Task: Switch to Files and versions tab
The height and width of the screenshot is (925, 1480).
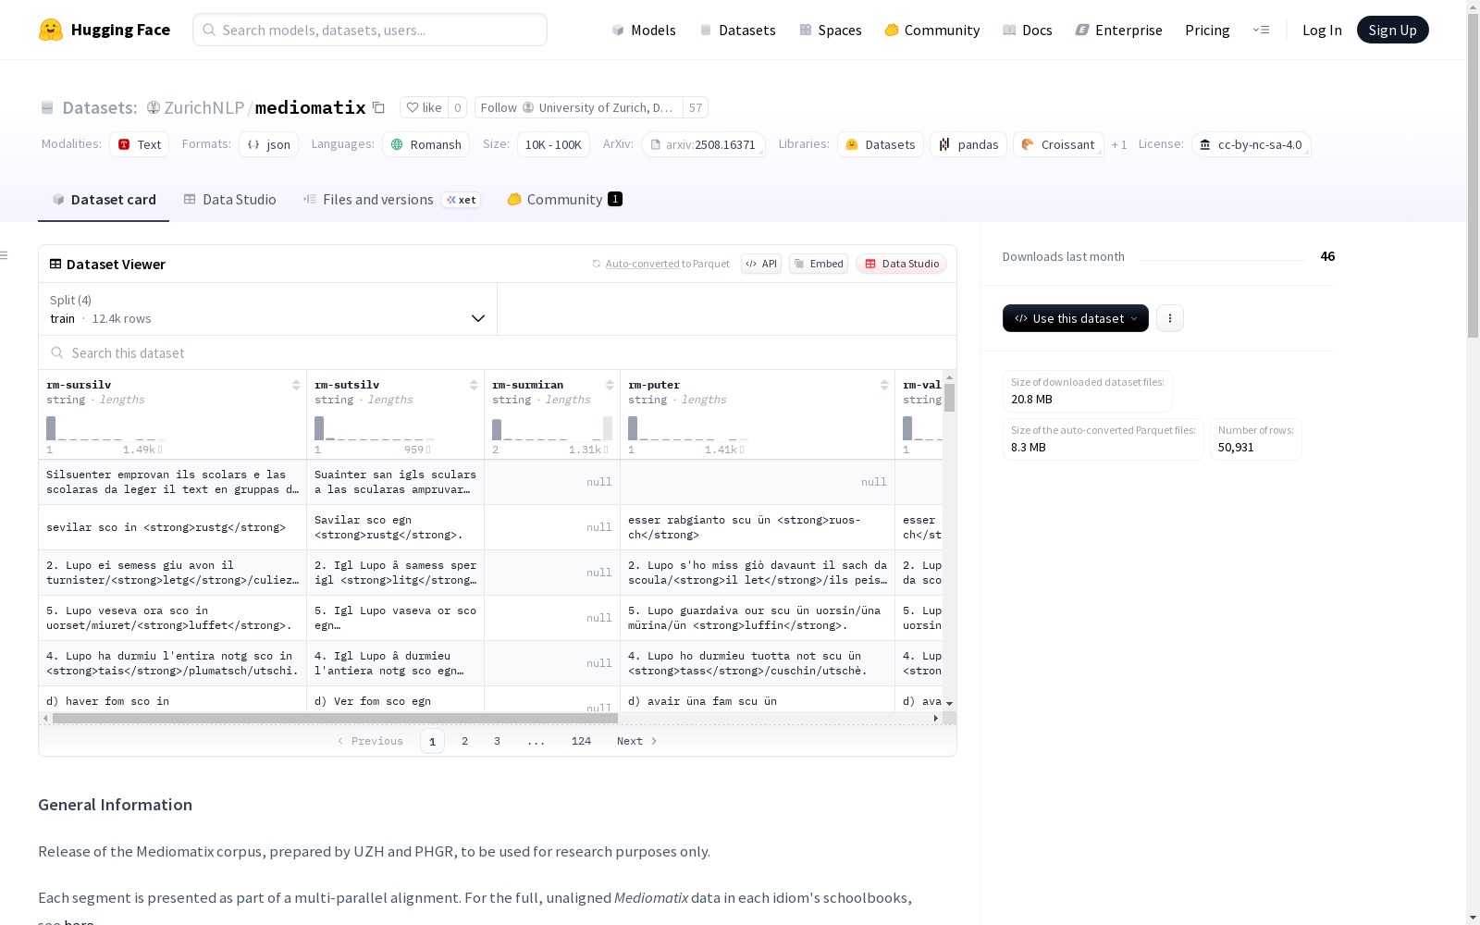Action: click(x=391, y=200)
